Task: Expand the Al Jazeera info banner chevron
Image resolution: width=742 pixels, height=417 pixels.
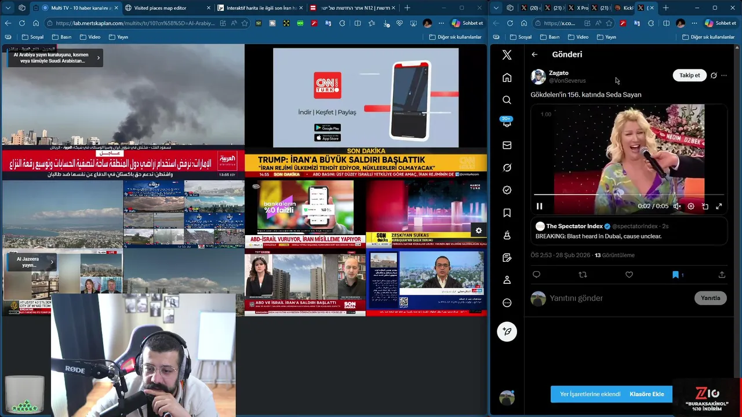Action: click(x=52, y=262)
